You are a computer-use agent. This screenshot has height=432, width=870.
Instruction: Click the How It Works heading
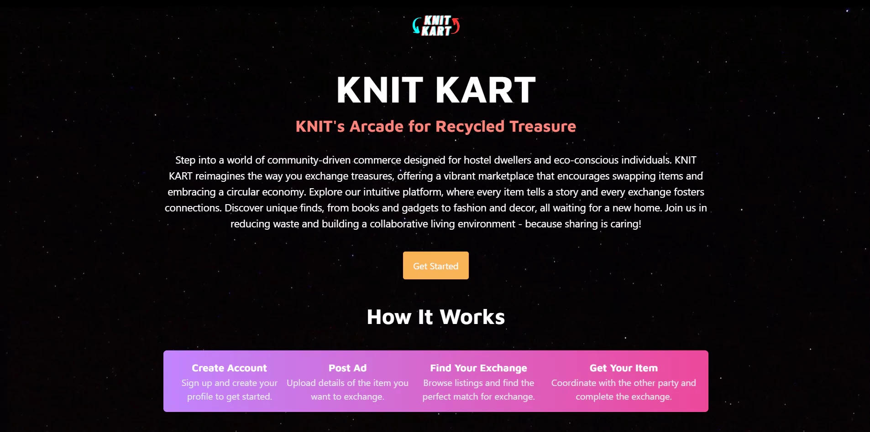coord(435,316)
